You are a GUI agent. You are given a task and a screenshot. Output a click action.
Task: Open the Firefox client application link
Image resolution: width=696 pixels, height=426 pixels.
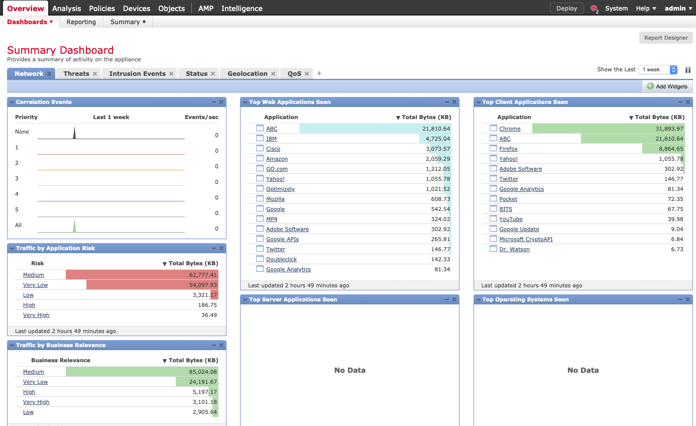pyautogui.click(x=508, y=149)
